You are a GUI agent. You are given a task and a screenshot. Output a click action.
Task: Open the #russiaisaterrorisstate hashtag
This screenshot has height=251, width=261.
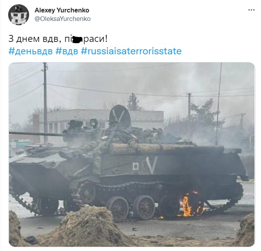click(x=131, y=51)
